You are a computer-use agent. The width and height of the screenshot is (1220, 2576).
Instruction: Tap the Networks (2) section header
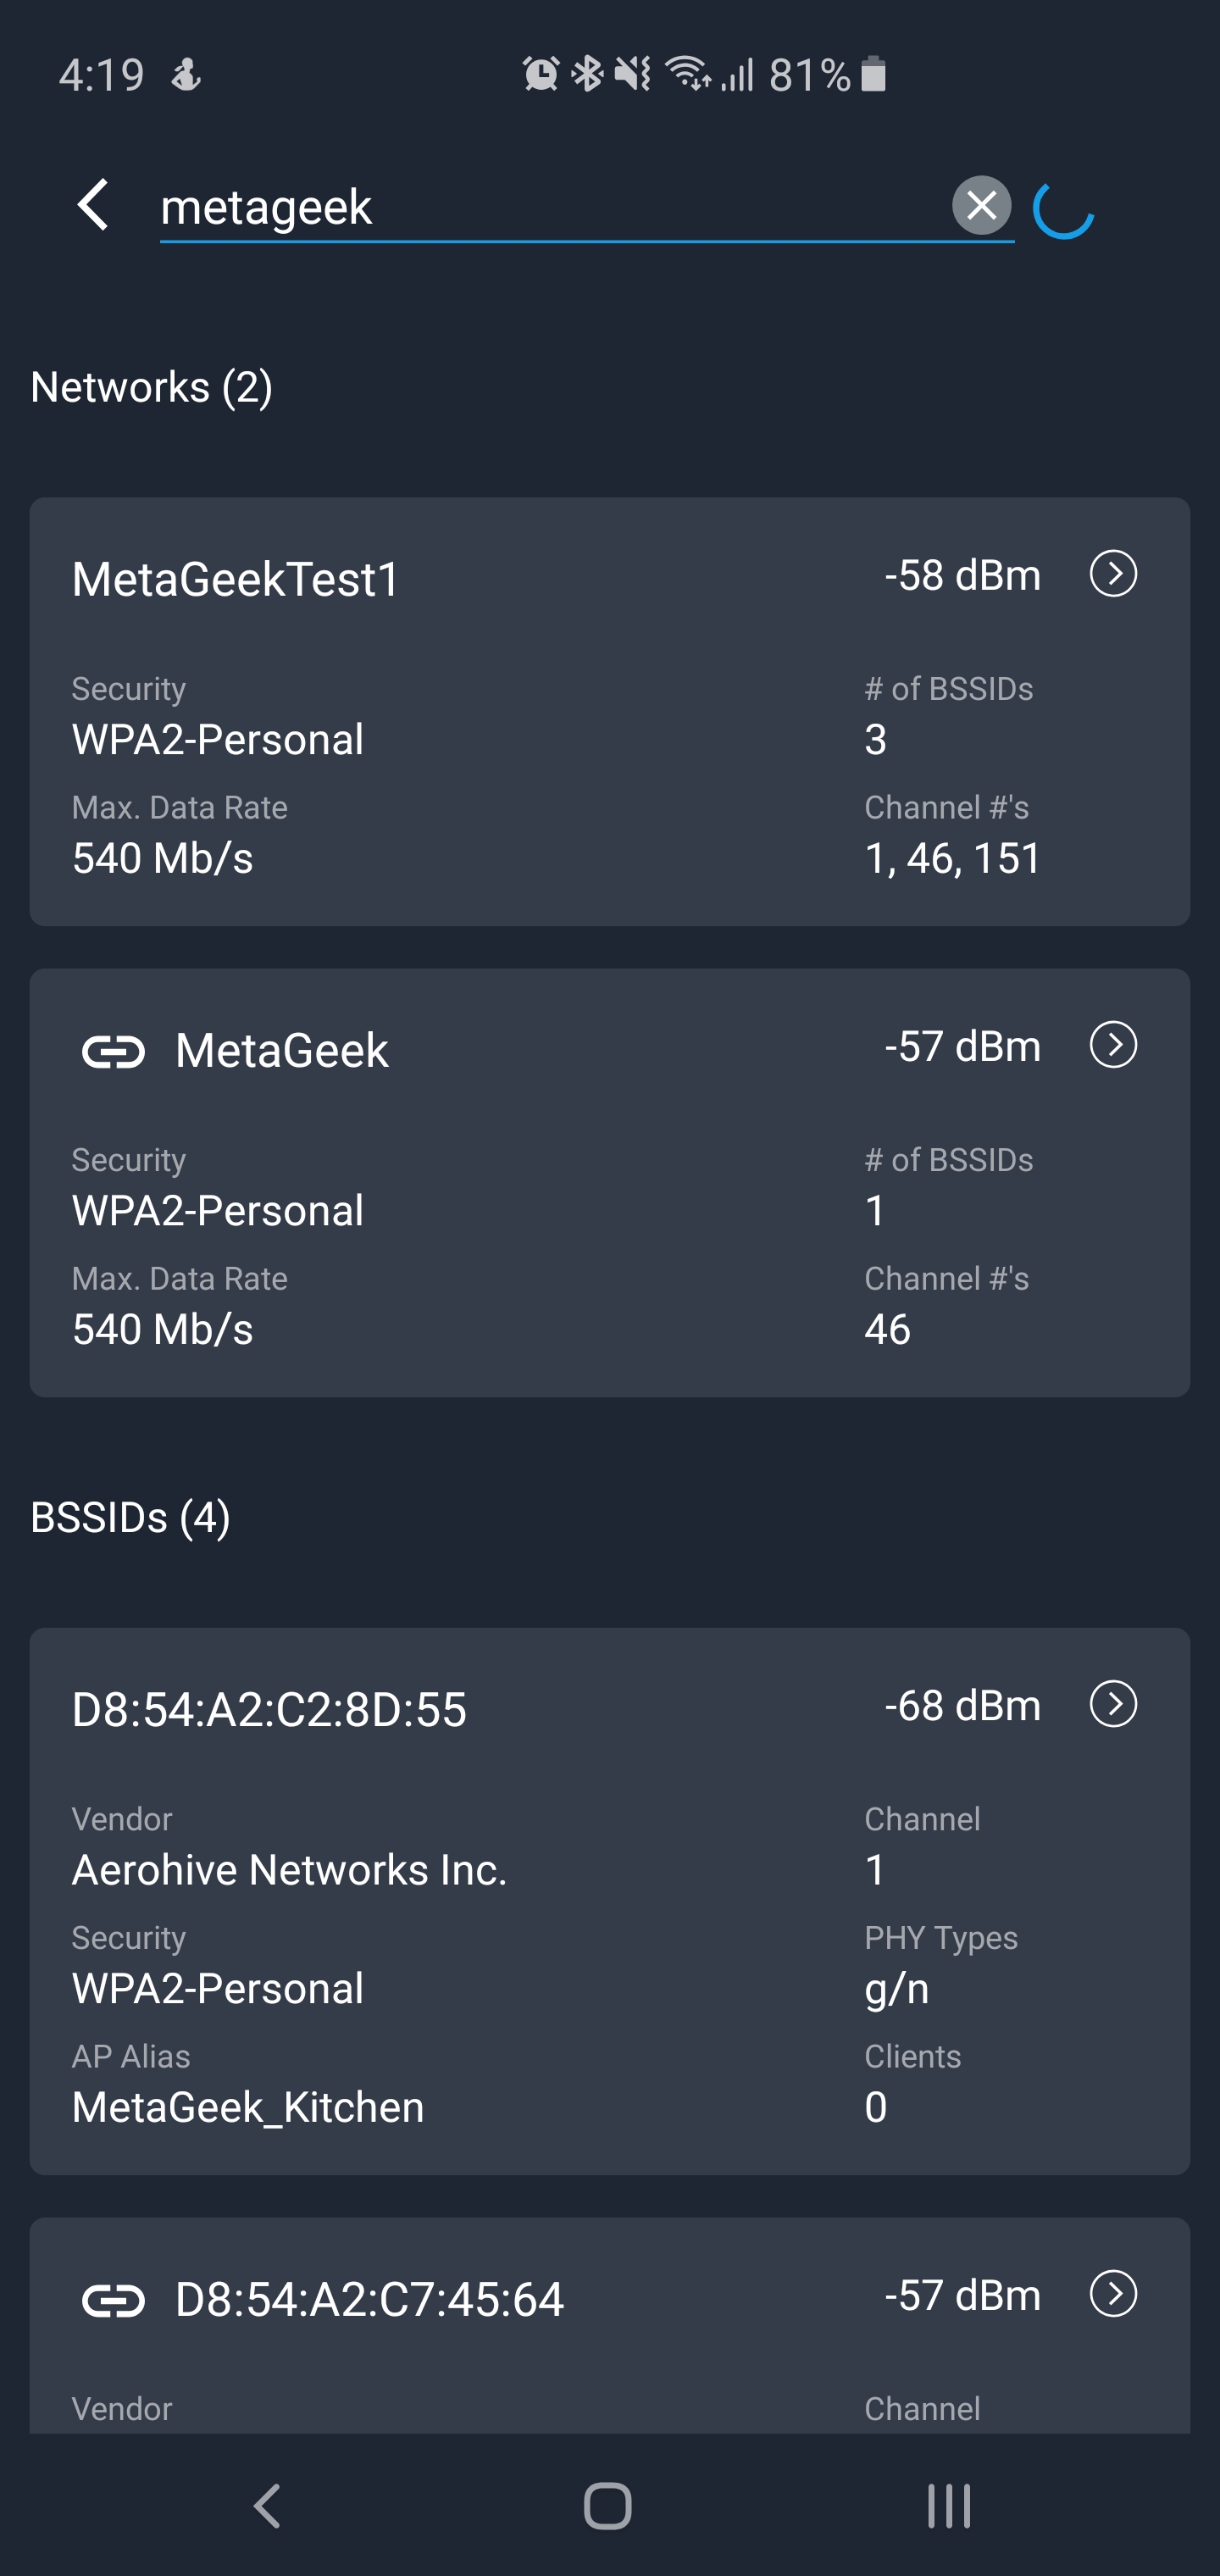[152, 387]
